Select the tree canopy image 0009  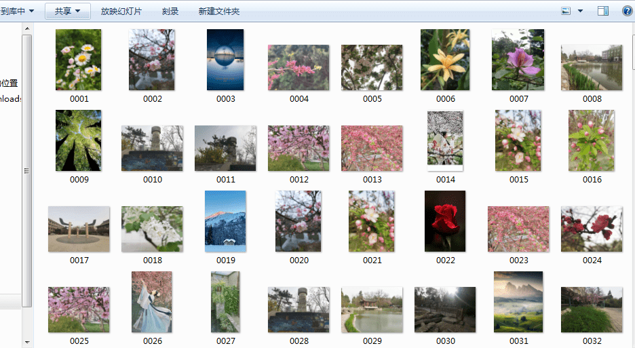click(79, 140)
